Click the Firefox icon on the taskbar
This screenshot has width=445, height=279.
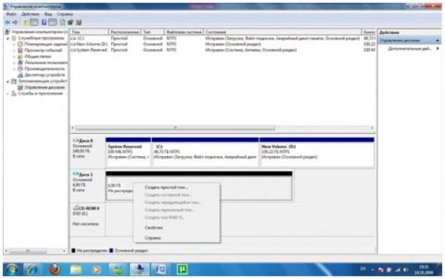click(54, 269)
